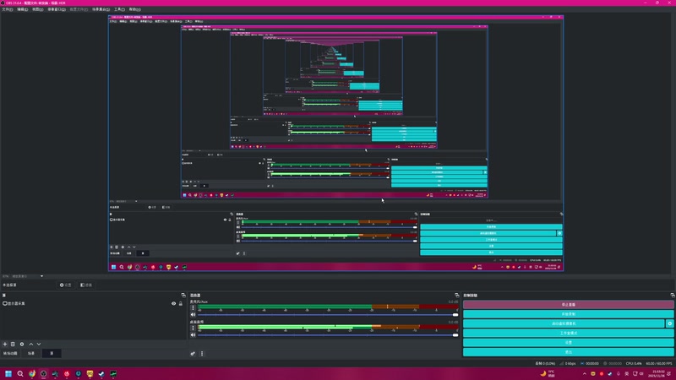Click the red circular taskbar app icon

click(x=67, y=373)
